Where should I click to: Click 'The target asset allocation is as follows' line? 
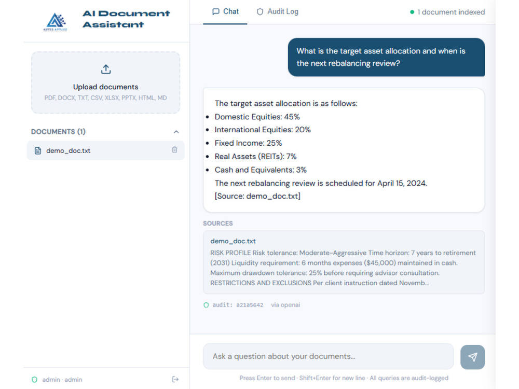[x=286, y=104]
